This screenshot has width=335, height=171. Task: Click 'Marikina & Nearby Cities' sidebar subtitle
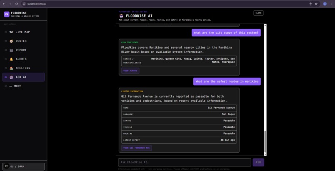coord(25,16)
